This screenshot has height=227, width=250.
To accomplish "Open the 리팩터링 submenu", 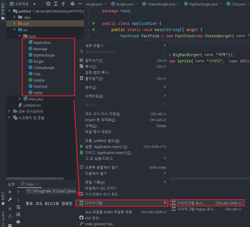I will click(x=122, y=96).
